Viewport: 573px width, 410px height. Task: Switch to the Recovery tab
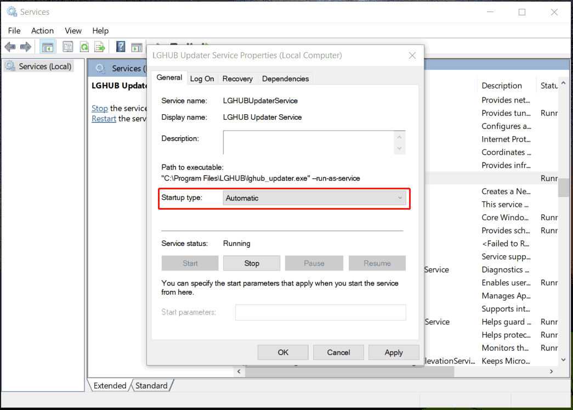(x=237, y=78)
